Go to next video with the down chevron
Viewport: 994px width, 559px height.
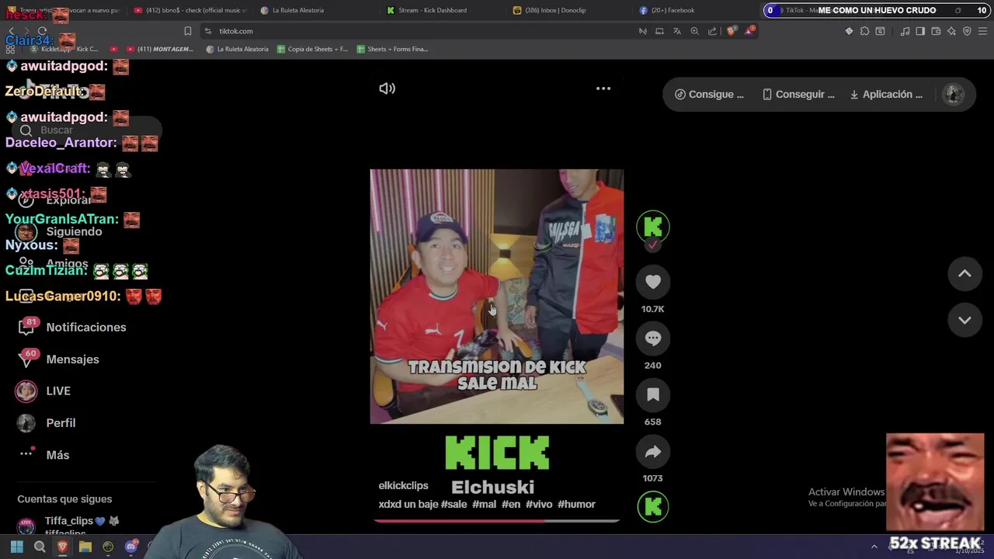coord(964,320)
